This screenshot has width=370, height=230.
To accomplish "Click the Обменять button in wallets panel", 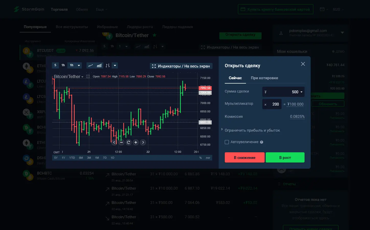I will pos(328,104).
